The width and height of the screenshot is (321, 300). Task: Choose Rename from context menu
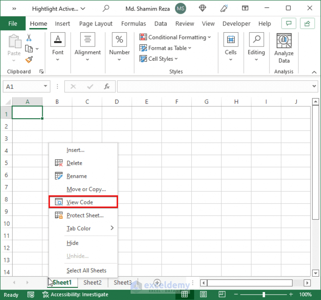pyautogui.click(x=83, y=176)
